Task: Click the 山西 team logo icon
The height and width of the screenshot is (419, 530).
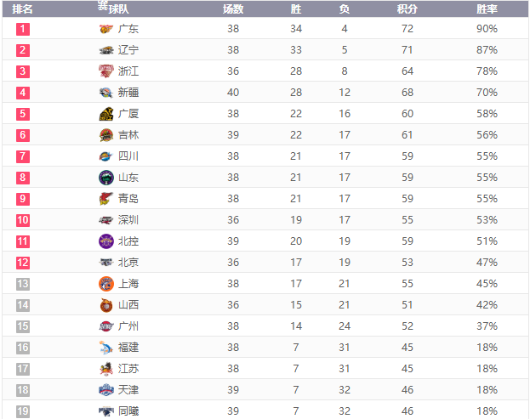Action: tap(106, 305)
